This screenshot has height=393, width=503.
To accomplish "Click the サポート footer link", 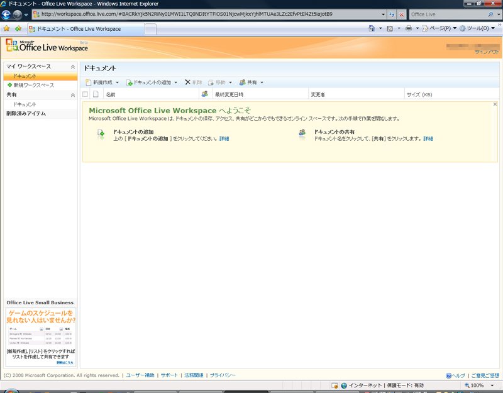I will point(169,375).
